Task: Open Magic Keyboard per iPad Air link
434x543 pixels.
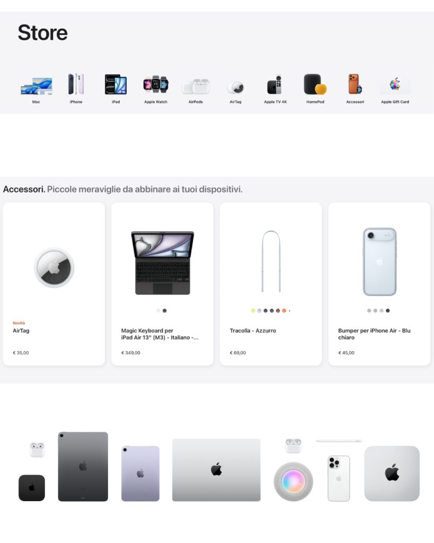Action: point(160,334)
